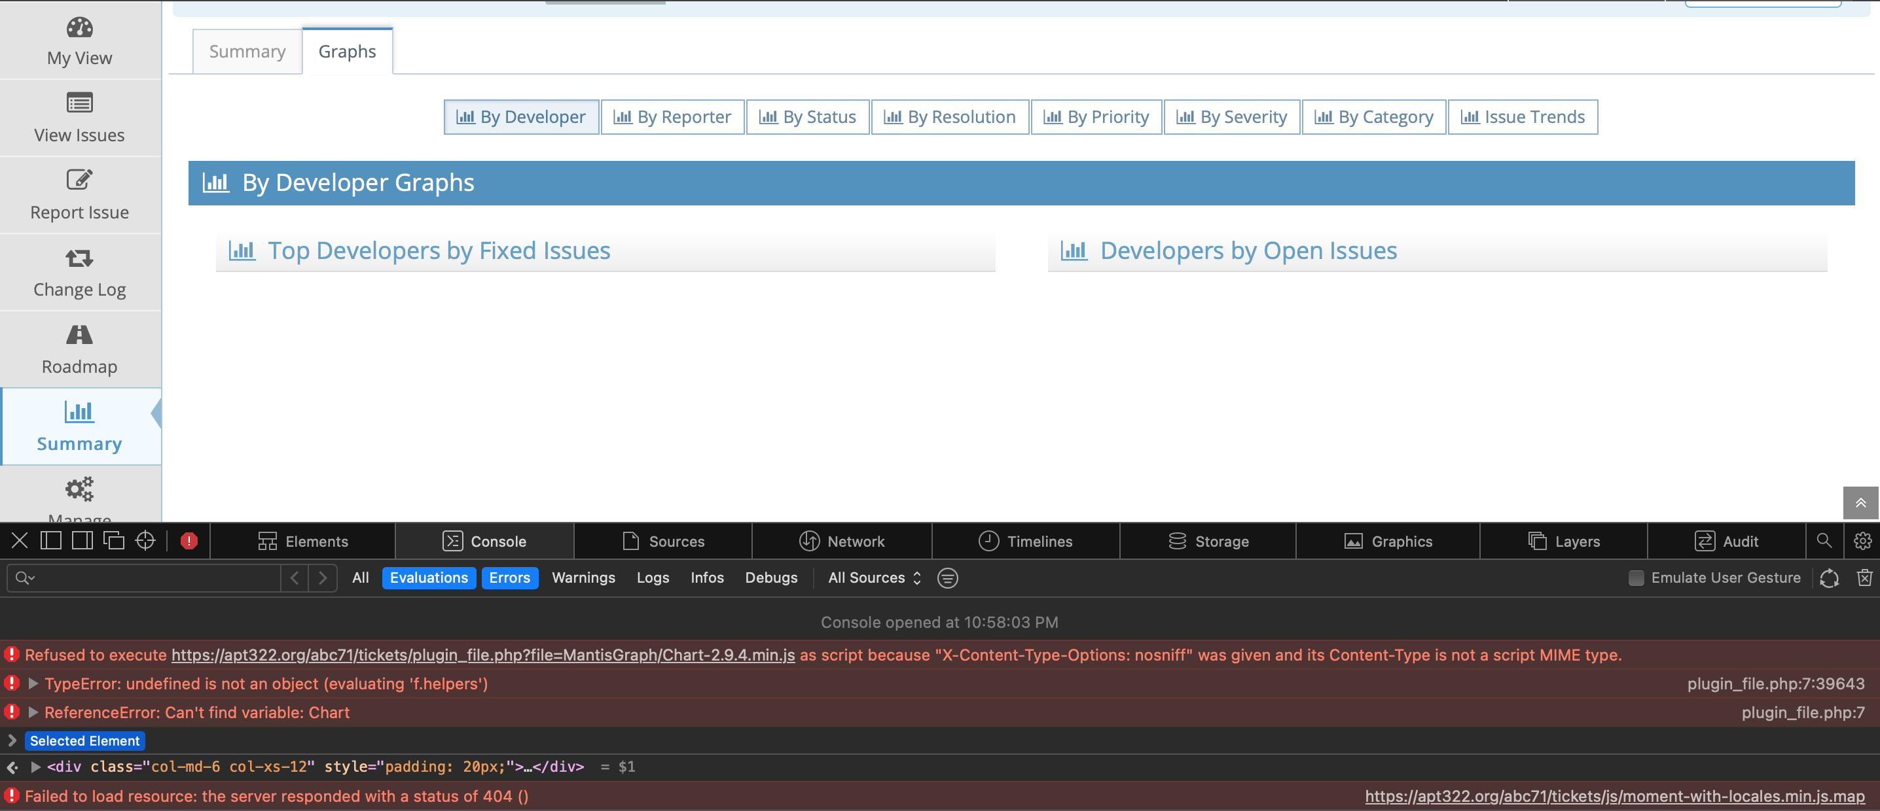Clear console with trash icon

point(1864,578)
